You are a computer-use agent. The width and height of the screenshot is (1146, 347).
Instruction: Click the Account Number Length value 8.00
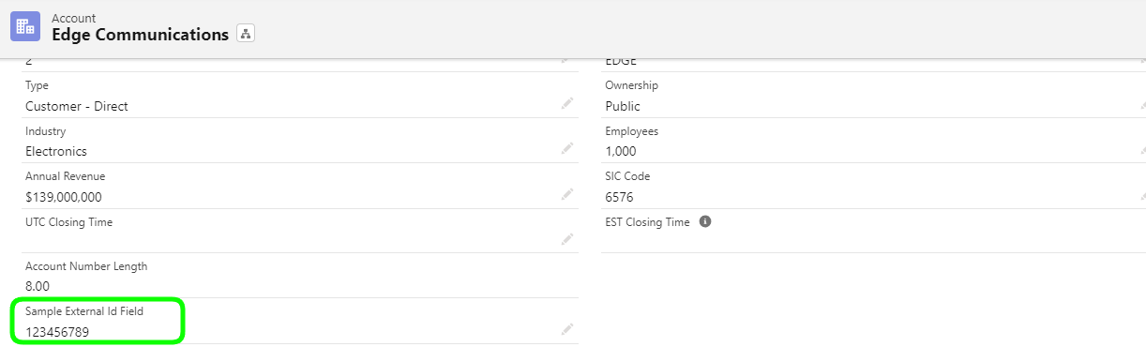point(38,287)
